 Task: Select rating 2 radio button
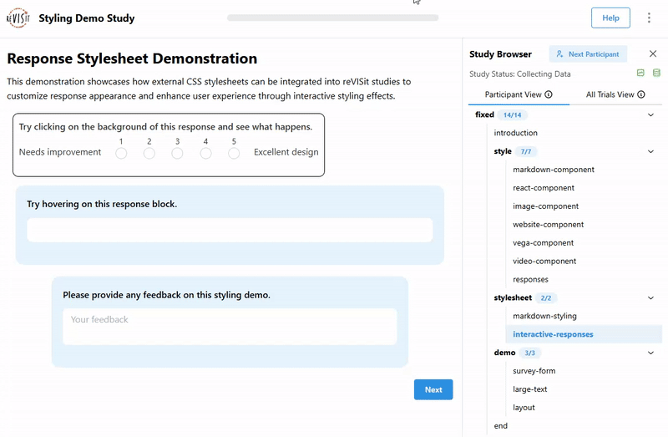click(x=149, y=154)
